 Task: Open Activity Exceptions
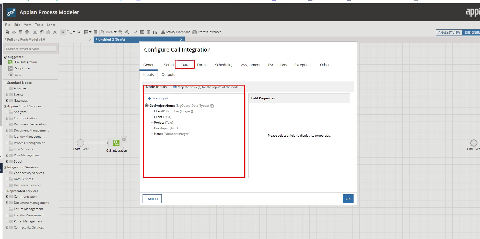coord(176,32)
